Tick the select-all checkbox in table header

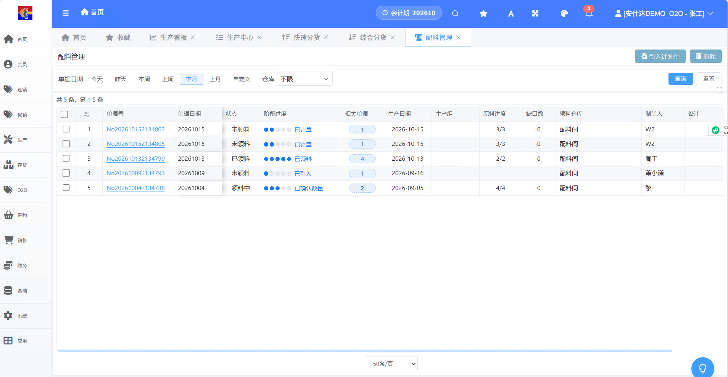click(64, 114)
